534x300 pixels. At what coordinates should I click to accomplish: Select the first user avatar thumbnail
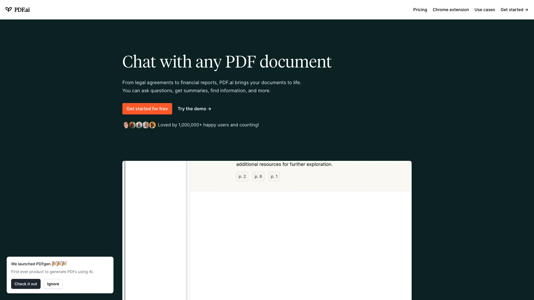click(126, 125)
